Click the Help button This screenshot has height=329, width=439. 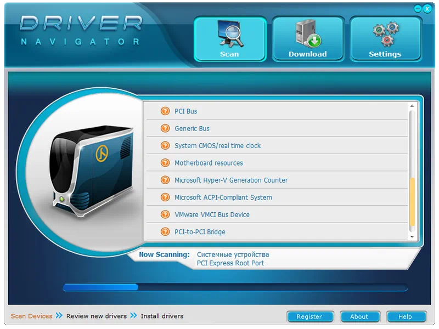(x=406, y=316)
